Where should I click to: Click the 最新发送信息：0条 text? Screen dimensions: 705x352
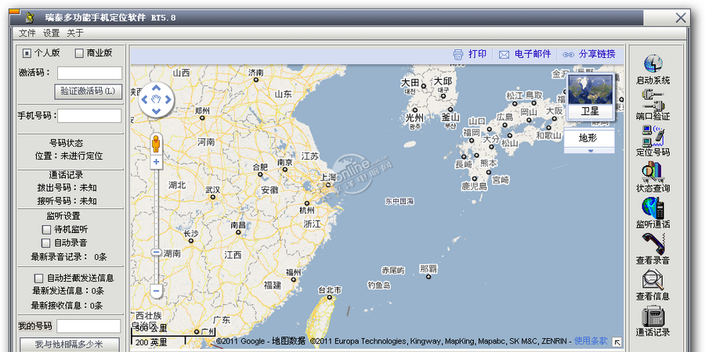tap(68, 291)
